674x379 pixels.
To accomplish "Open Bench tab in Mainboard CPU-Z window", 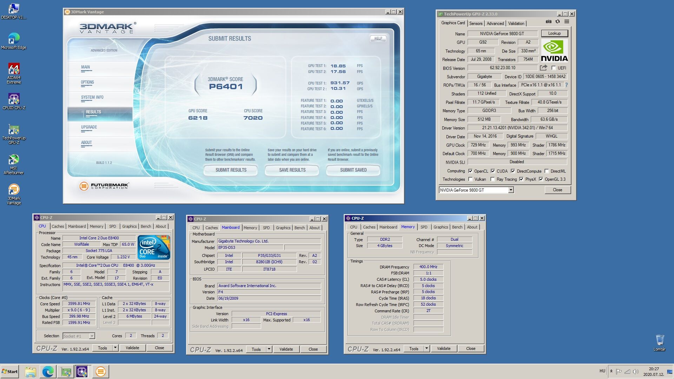I will point(299,228).
